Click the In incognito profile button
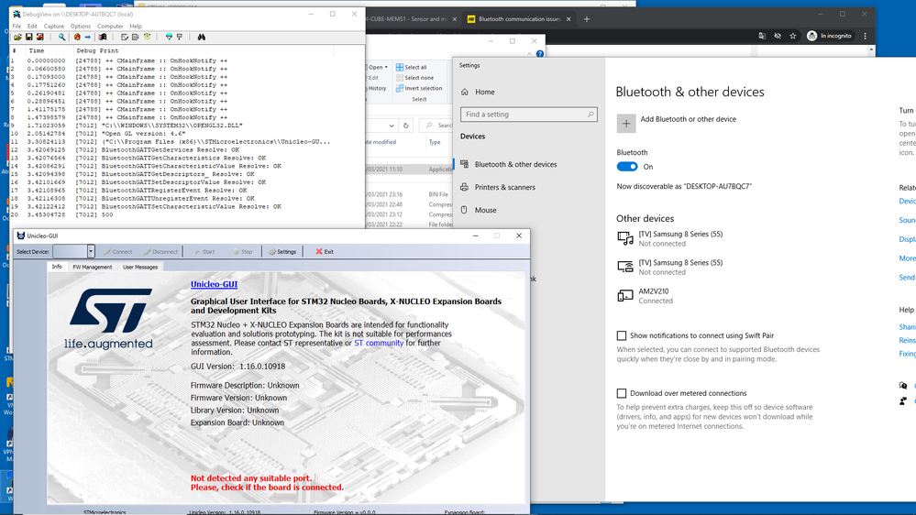 [830, 36]
